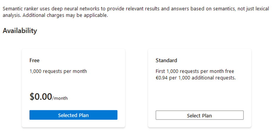Click the Free plan title

(x=35, y=60)
